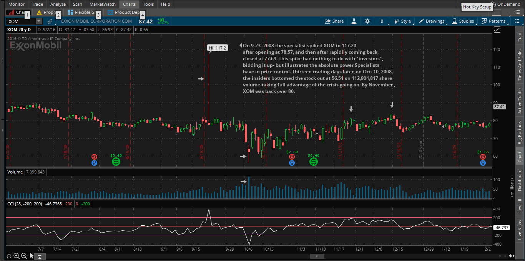The height and width of the screenshot is (261, 525).
Task: Click the horizontal chart scrollbar
Action: tap(317, 256)
